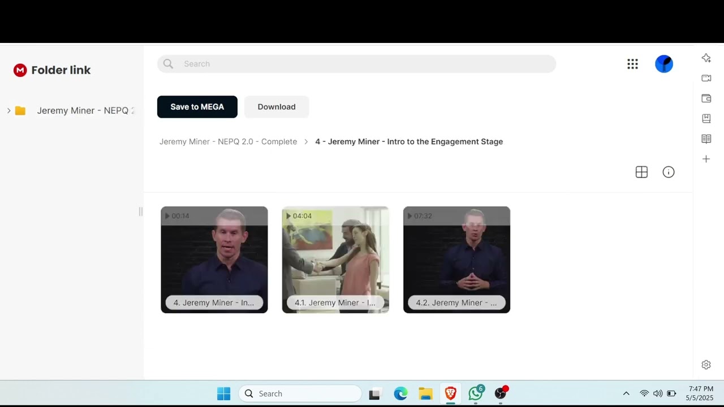724x407 pixels.
Task: Open WhatsApp from the taskbar
Action: pos(476,393)
